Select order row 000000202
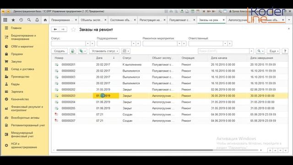This screenshot has height=165, width=293. point(169,89)
